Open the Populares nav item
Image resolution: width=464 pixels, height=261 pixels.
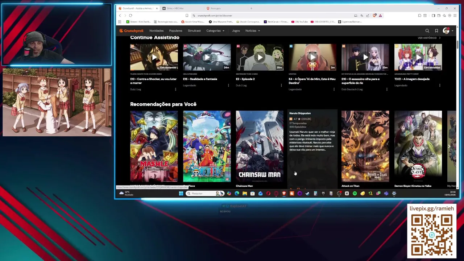point(176,31)
